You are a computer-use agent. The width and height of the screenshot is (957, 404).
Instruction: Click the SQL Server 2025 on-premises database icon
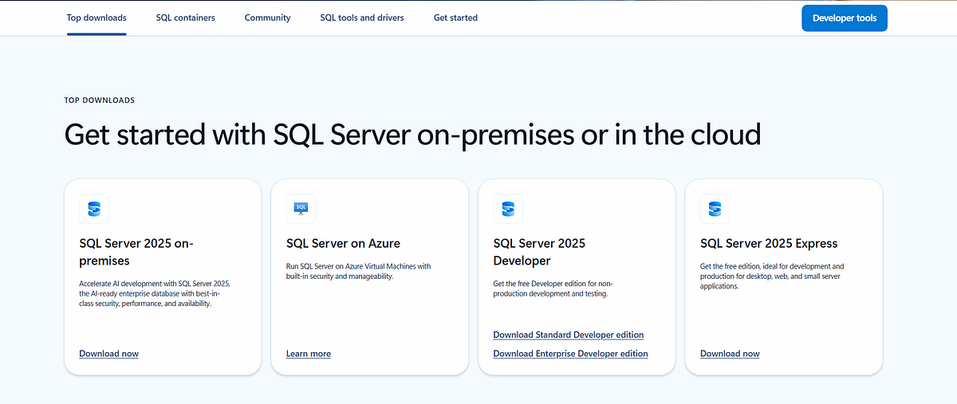94,209
